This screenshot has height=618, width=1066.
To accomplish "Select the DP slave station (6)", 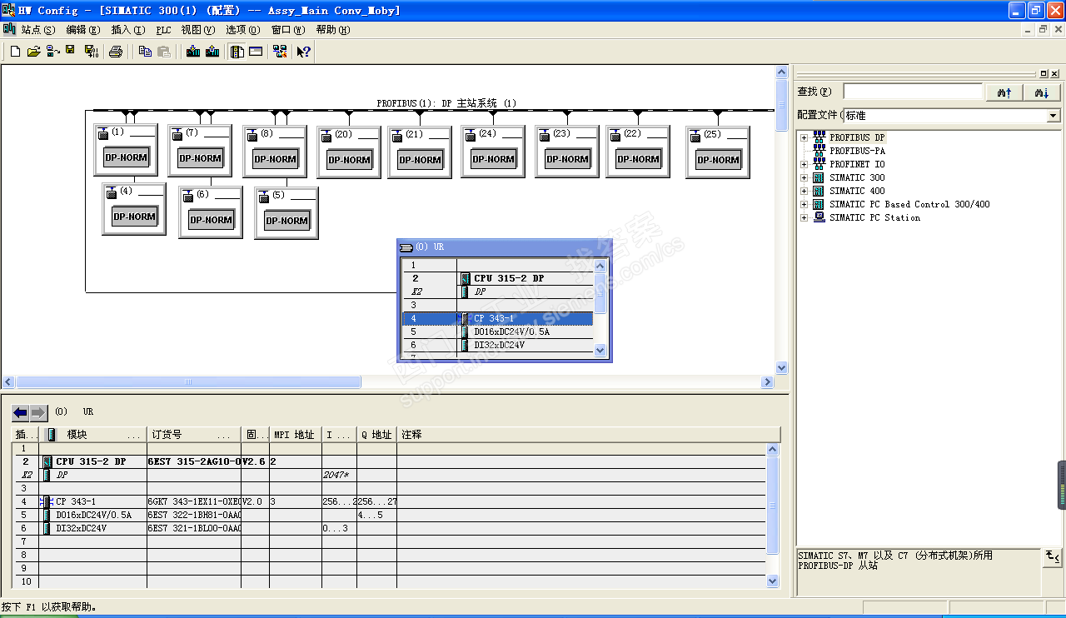I will pos(211,212).
